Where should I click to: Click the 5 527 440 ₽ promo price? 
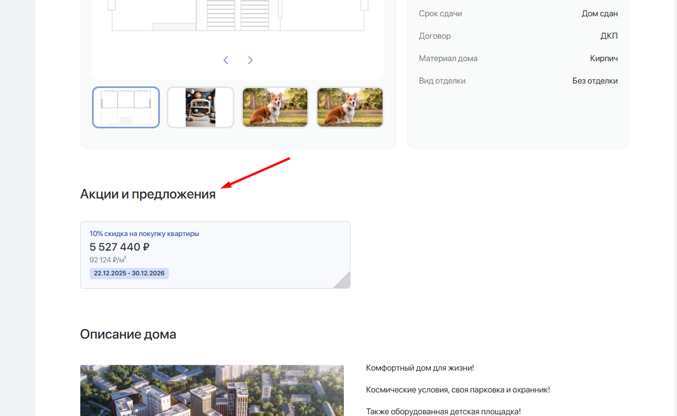click(x=119, y=247)
